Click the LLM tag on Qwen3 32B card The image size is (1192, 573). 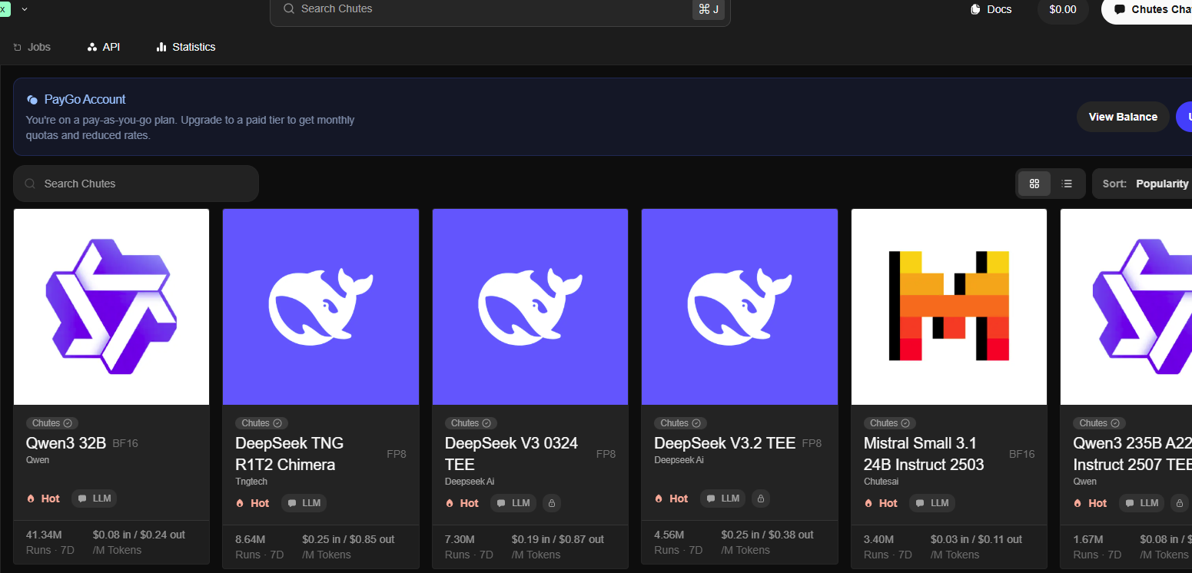pos(95,498)
